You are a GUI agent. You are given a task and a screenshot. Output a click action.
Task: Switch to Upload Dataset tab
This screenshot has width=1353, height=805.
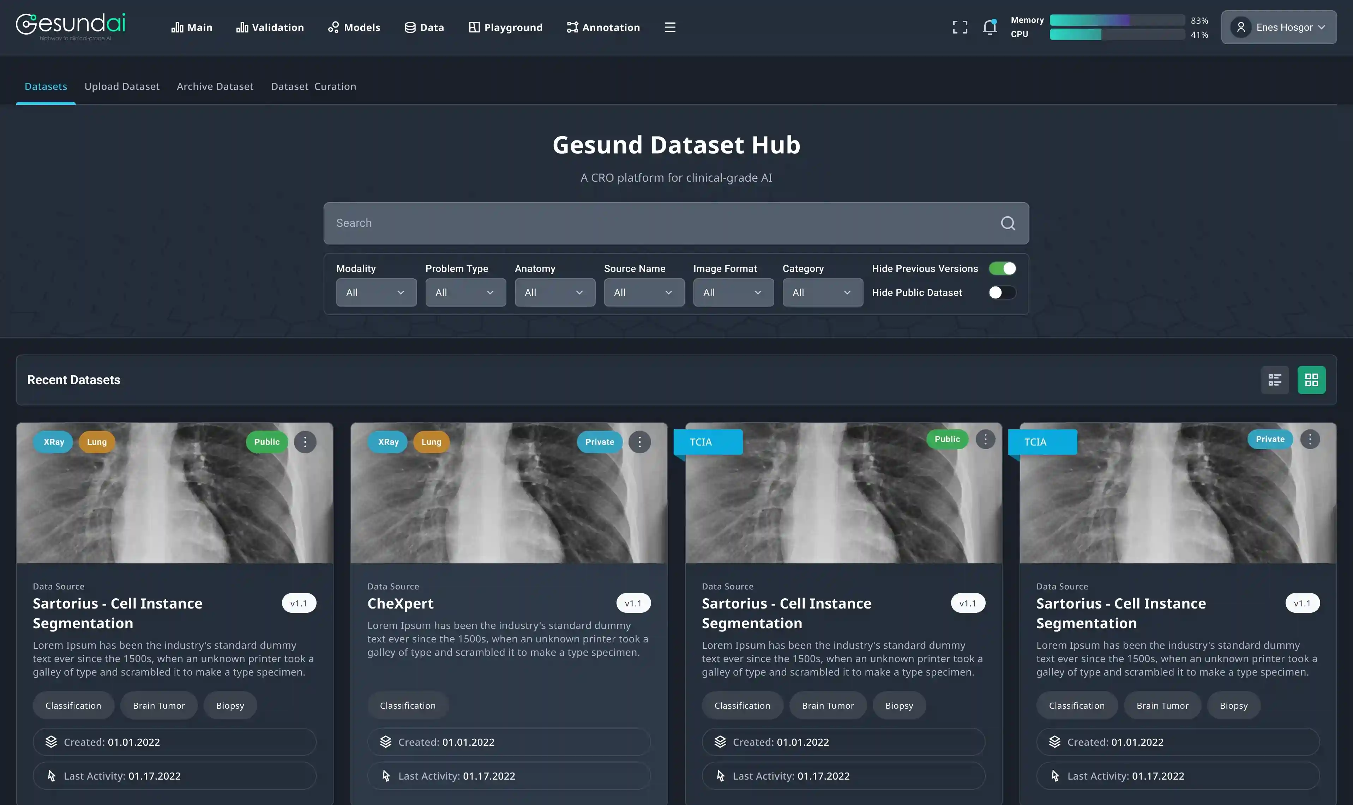(122, 87)
